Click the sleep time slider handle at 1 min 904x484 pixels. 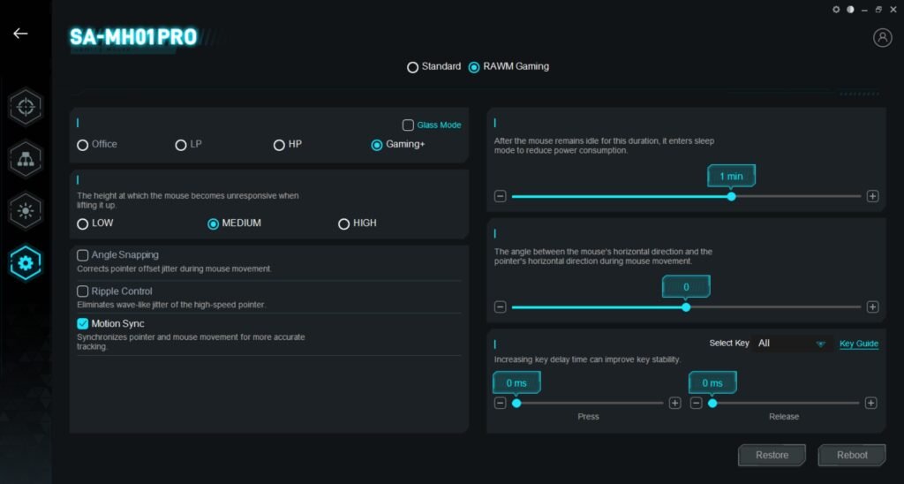pos(731,196)
